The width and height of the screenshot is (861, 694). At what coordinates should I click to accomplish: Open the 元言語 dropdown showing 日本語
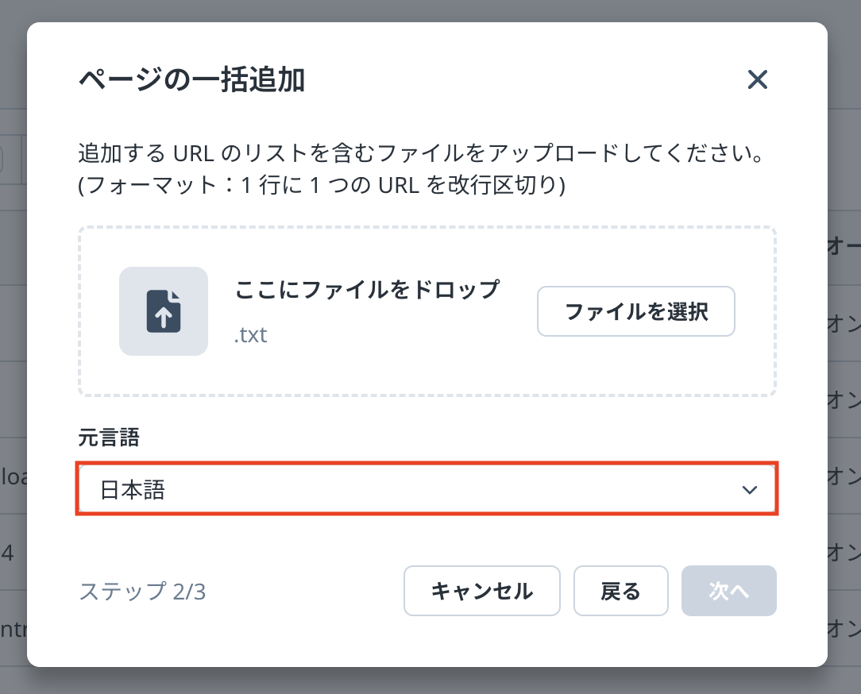tap(426, 489)
